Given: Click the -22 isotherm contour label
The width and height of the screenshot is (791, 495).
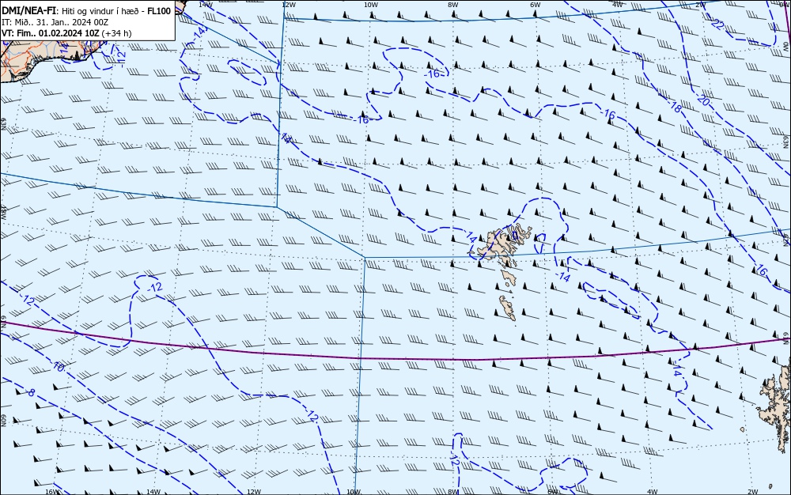Looking at the screenshot, I should 717,24.
